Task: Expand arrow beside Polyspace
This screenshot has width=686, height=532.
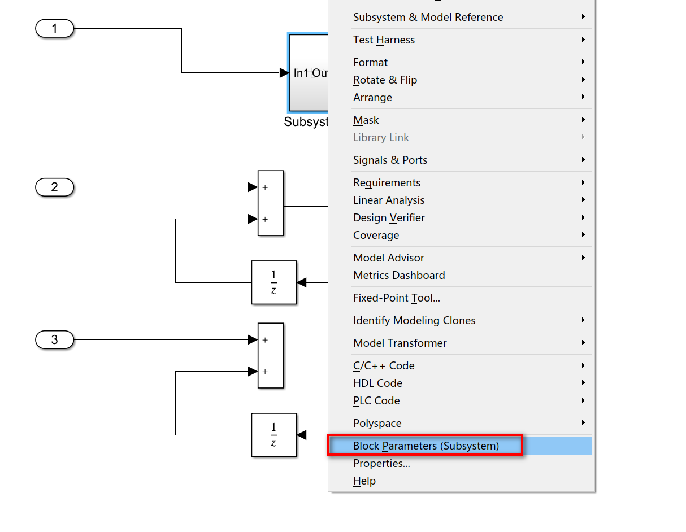Action: pos(583,423)
